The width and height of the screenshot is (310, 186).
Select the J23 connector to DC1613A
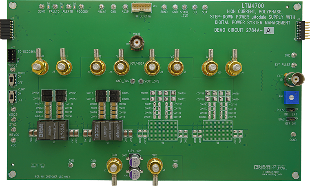pos(142,9)
